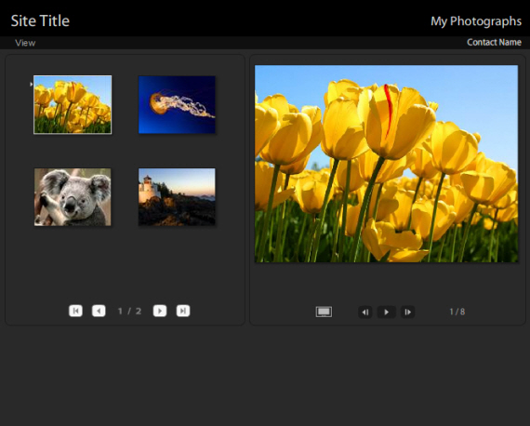Click the My Photographs title

[476, 21]
